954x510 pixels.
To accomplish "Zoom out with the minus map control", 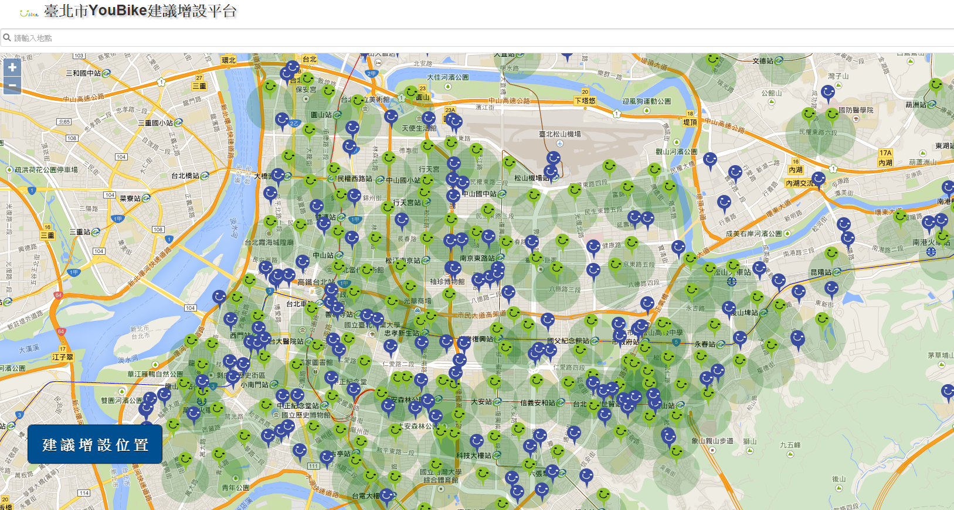I will (12, 85).
